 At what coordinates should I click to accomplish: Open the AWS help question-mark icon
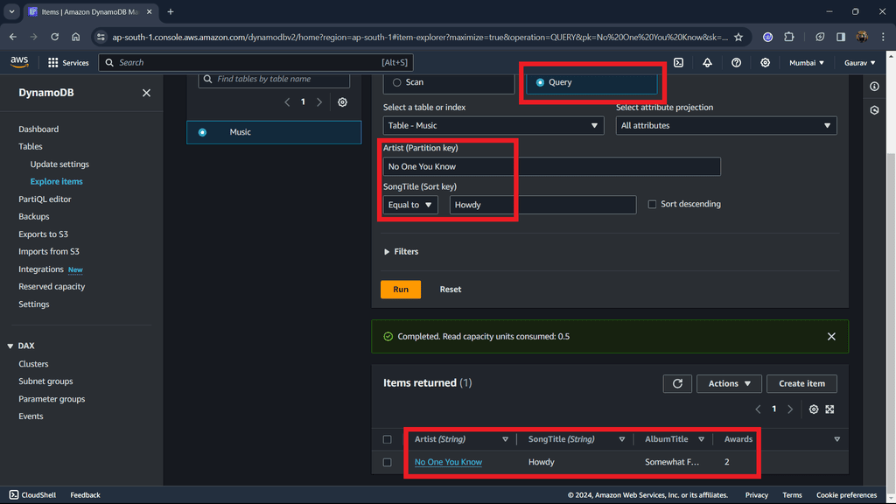(736, 63)
